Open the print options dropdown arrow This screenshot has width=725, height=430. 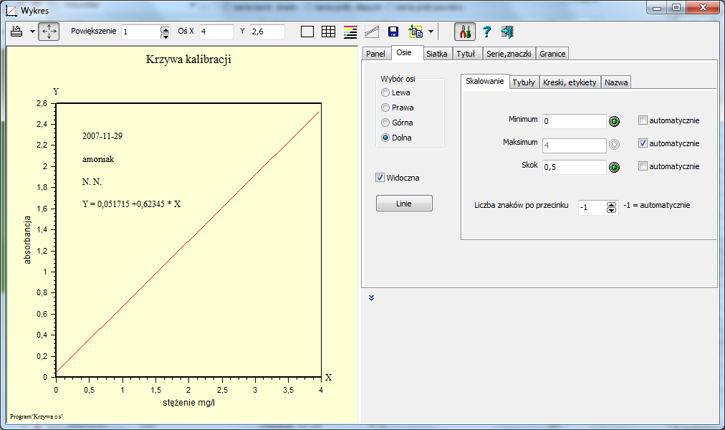coord(32,32)
